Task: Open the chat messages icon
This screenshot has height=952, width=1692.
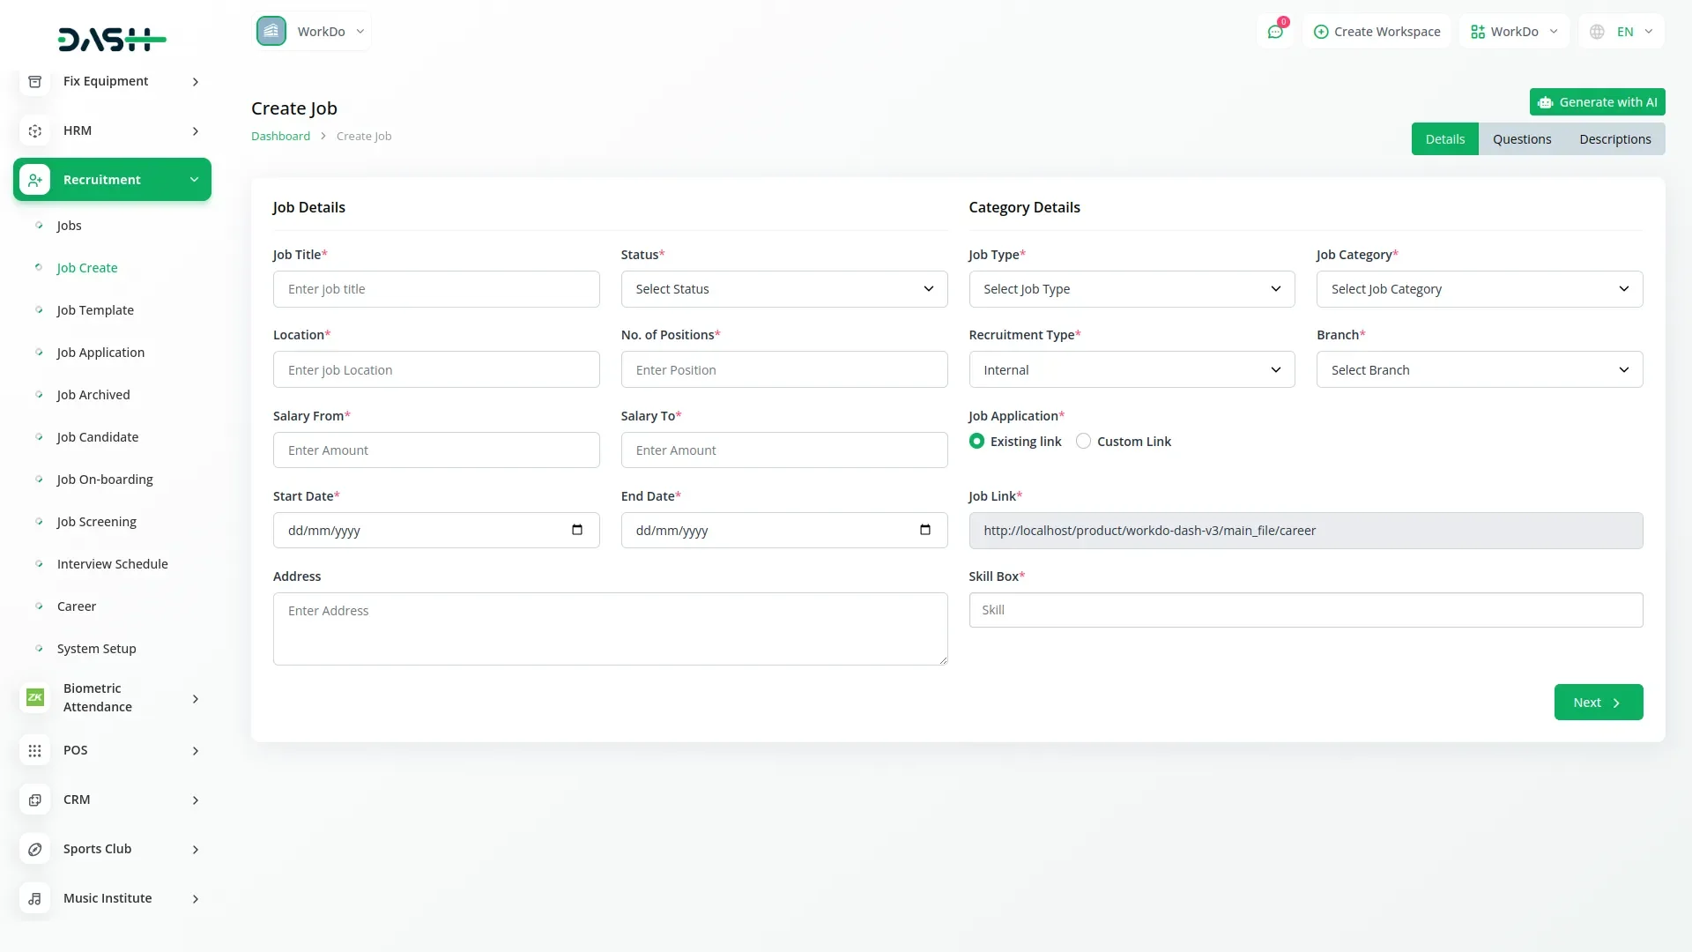Action: 1275,32
